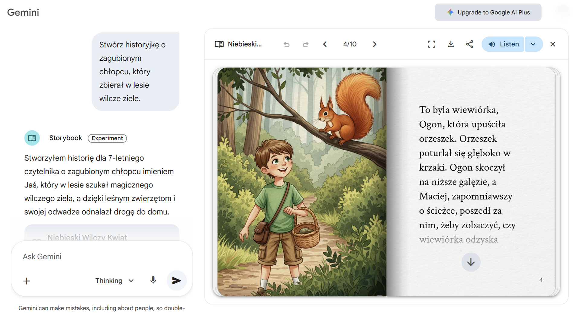
Task: Expand the Listen options chevron
Action: [x=533, y=44]
